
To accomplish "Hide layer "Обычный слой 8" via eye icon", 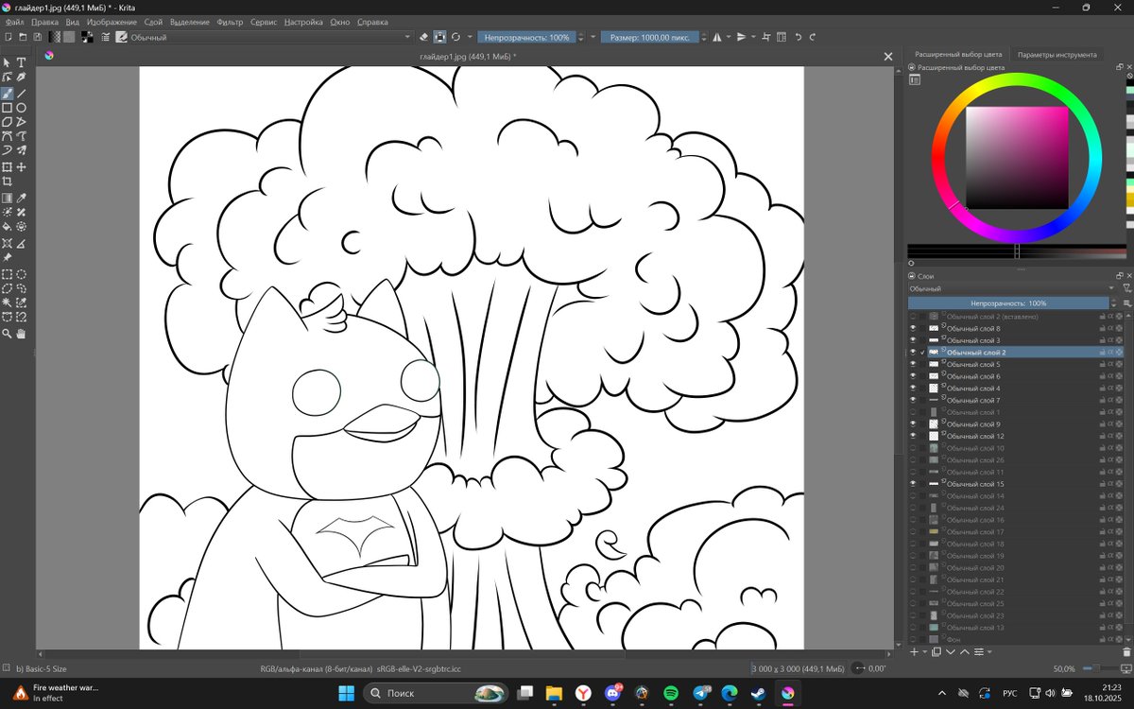I will click(913, 328).
